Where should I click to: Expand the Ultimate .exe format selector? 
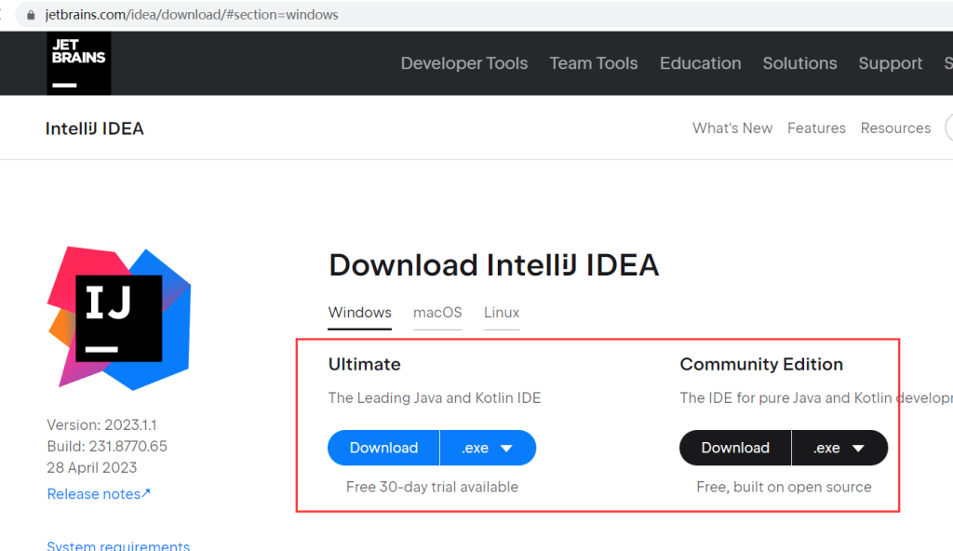click(488, 448)
